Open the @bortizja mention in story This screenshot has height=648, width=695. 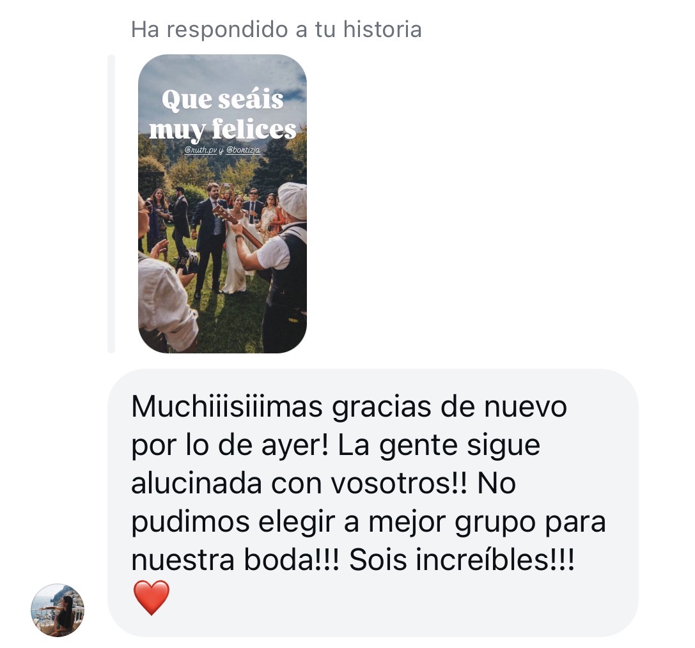[244, 150]
